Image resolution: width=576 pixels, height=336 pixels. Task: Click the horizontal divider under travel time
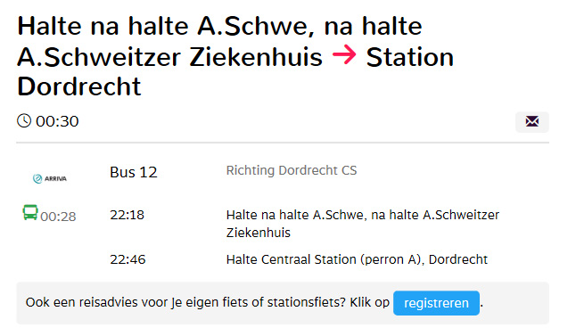pyautogui.click(x=283, y=143)
